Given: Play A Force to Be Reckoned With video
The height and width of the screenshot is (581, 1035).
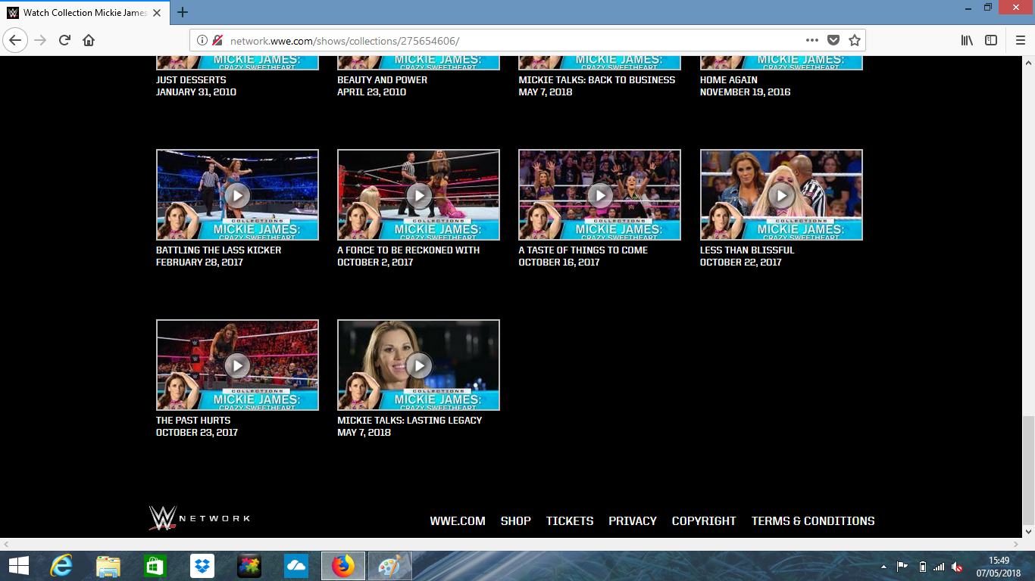Looking at the screenshot, I should pos(418,195).
